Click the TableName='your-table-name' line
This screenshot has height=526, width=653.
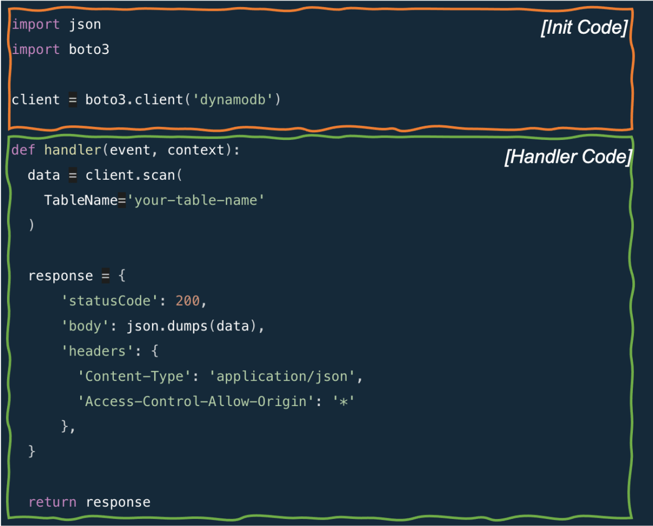point(154,200)
